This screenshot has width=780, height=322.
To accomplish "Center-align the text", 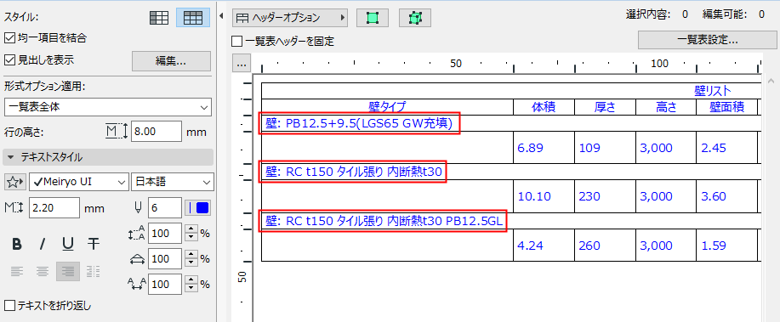I will click(x=43, y=271).
